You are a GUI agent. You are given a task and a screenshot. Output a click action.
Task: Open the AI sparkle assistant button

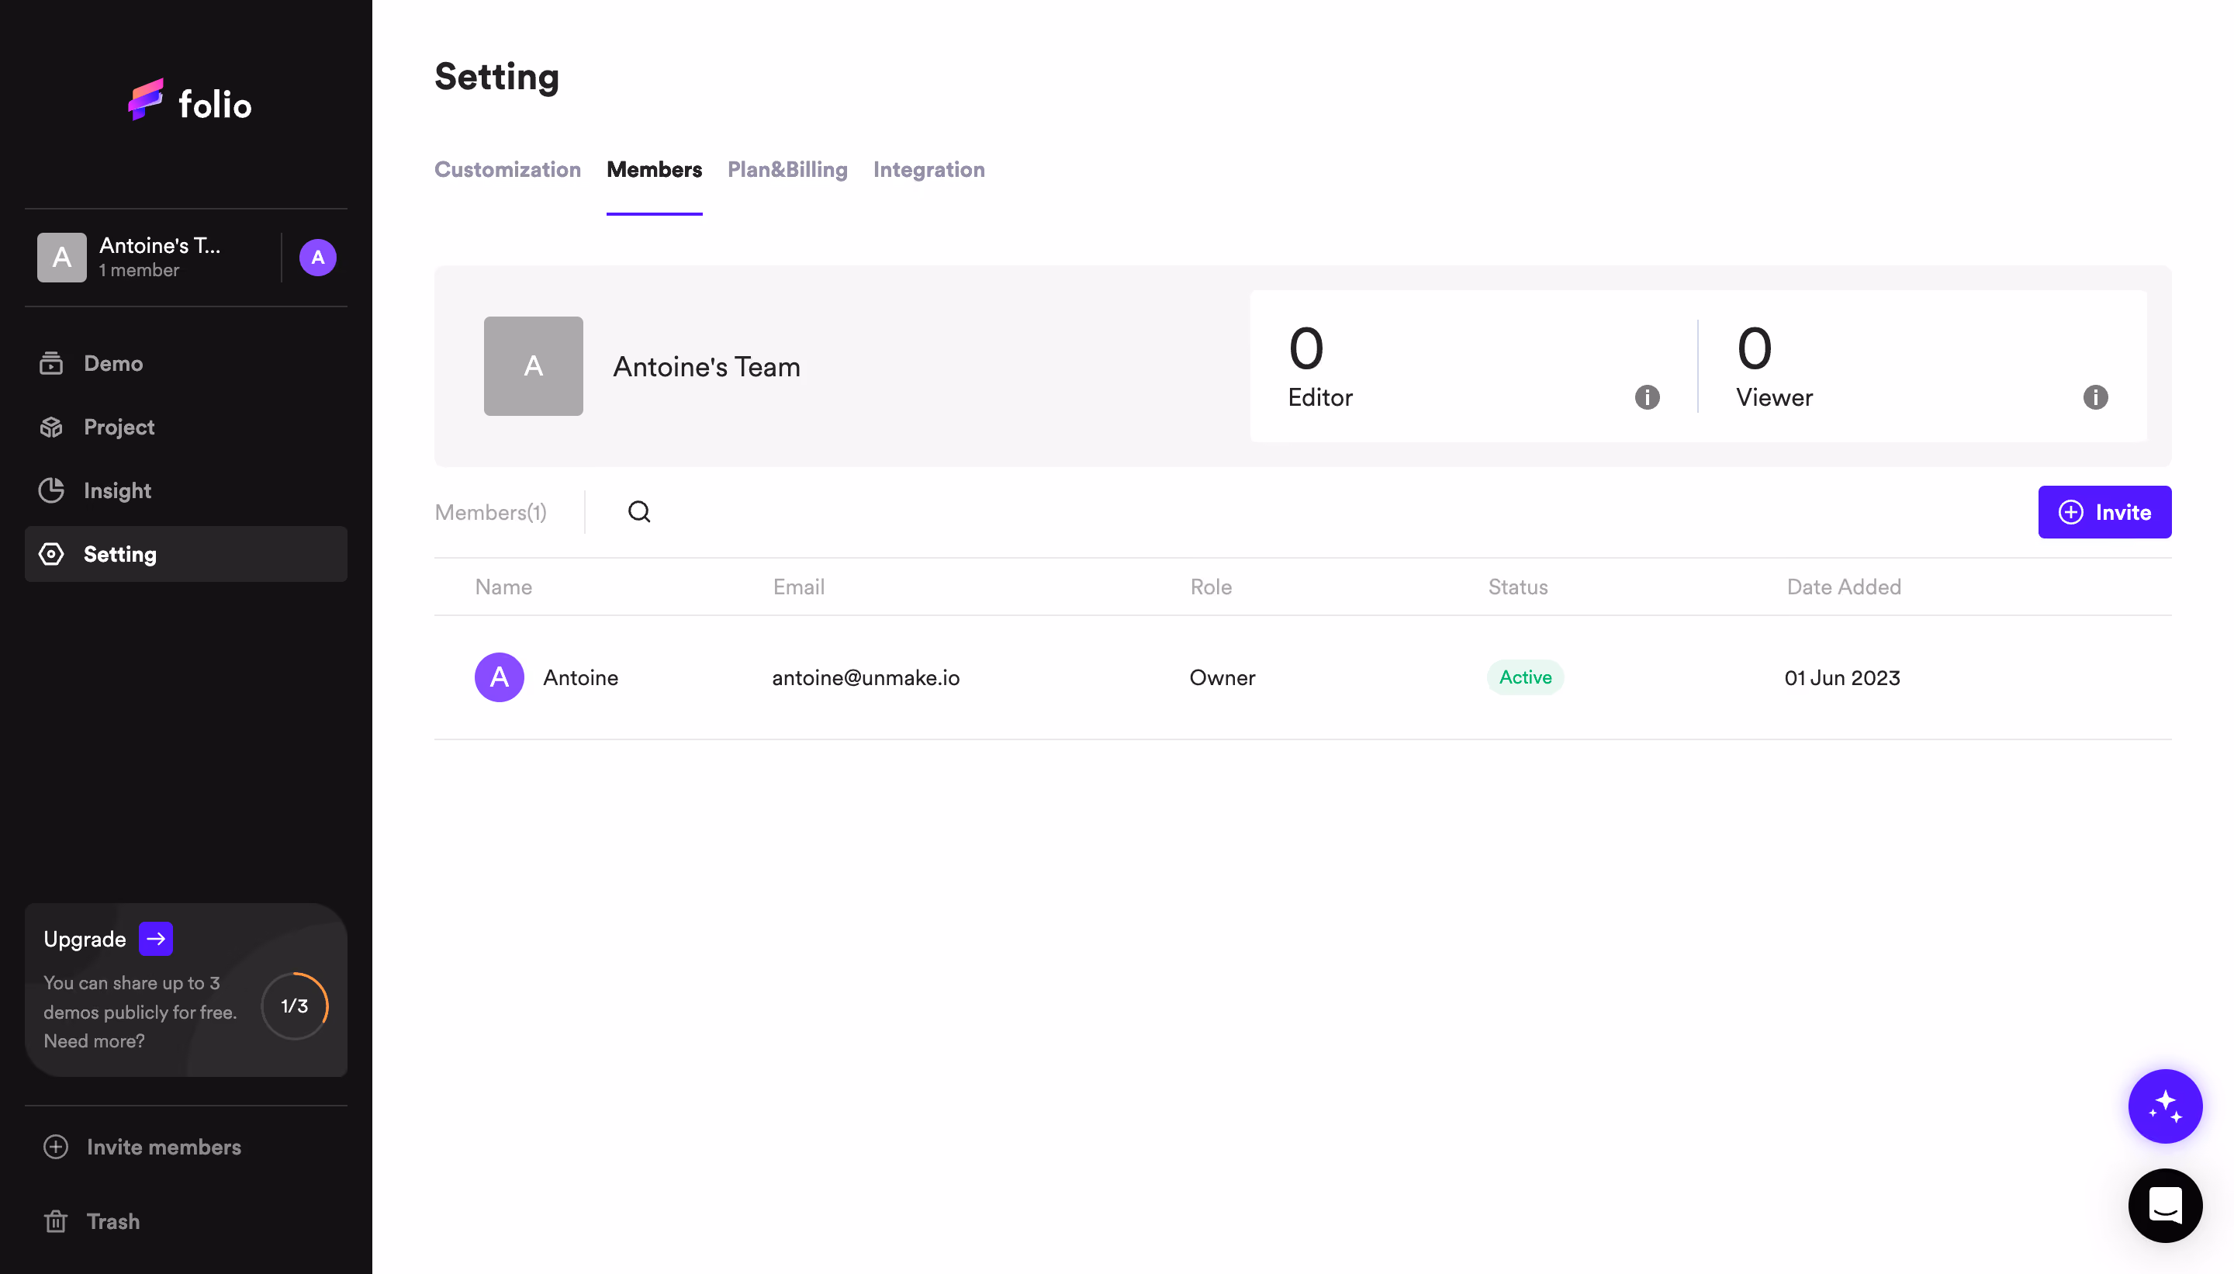pos(2166,1107)
